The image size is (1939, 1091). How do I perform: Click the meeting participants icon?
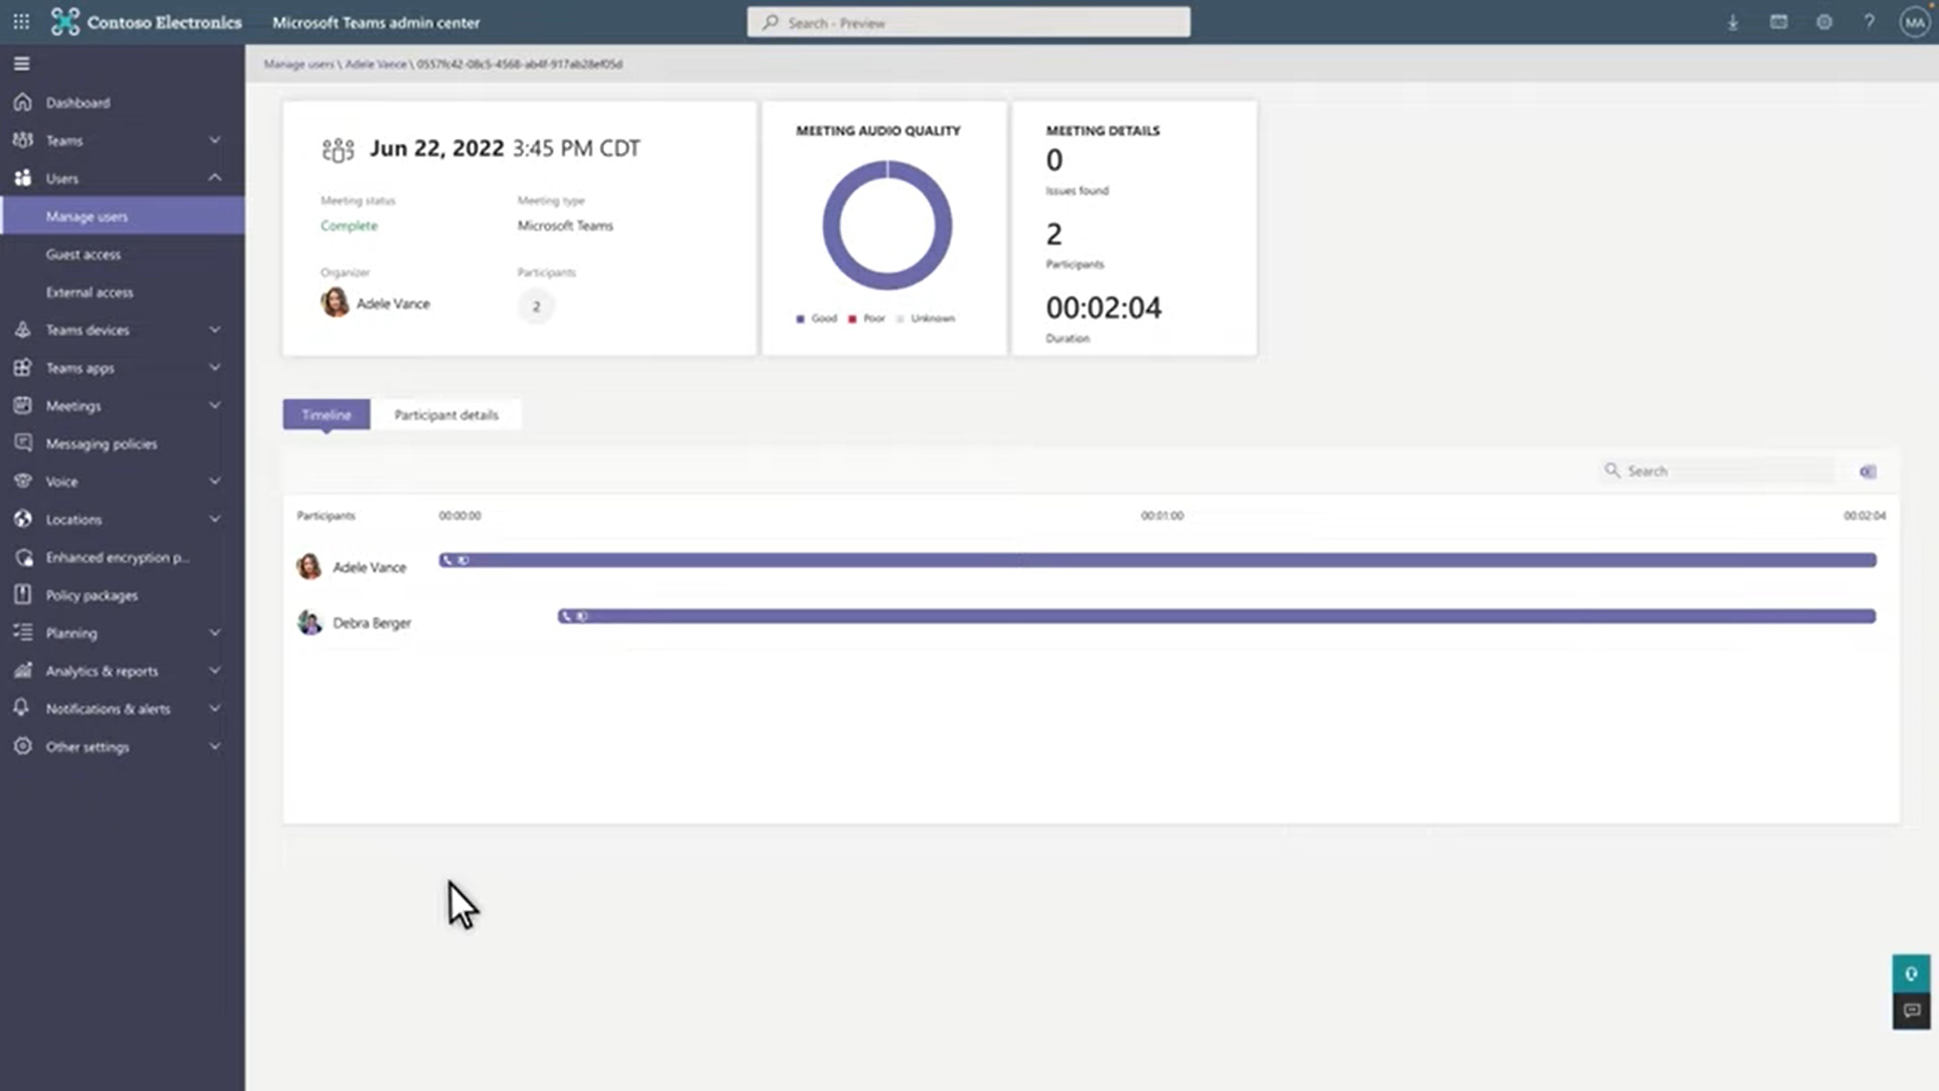point(336,148)
